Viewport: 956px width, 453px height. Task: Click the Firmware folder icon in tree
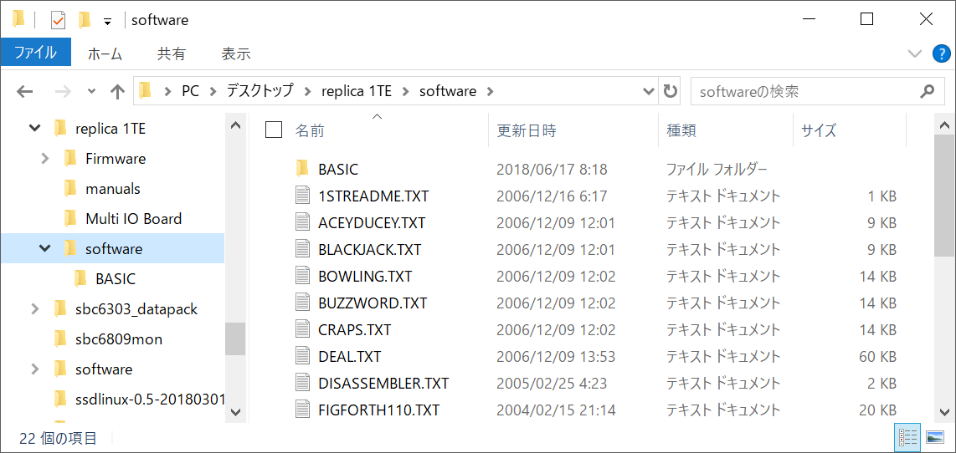click(x=70, y=159)
